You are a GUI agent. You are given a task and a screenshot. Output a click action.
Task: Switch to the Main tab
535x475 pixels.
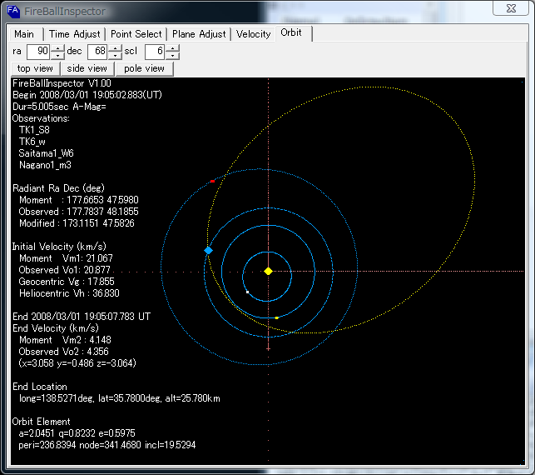tap(24, 34)
